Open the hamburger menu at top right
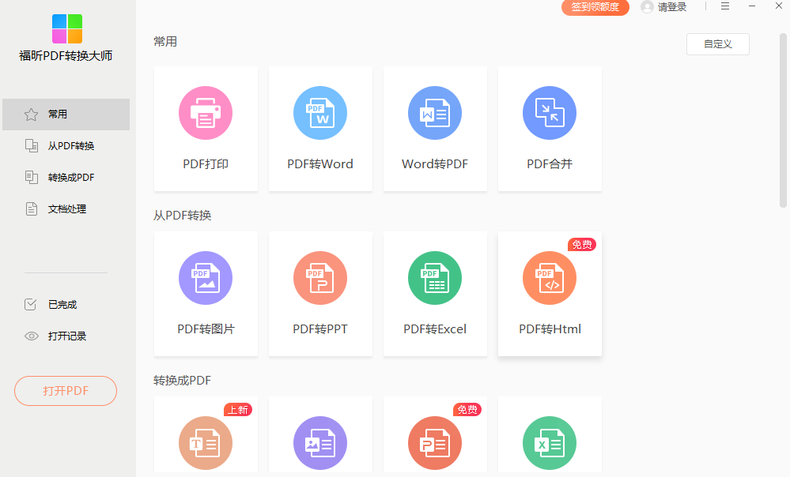 (724, 6)
